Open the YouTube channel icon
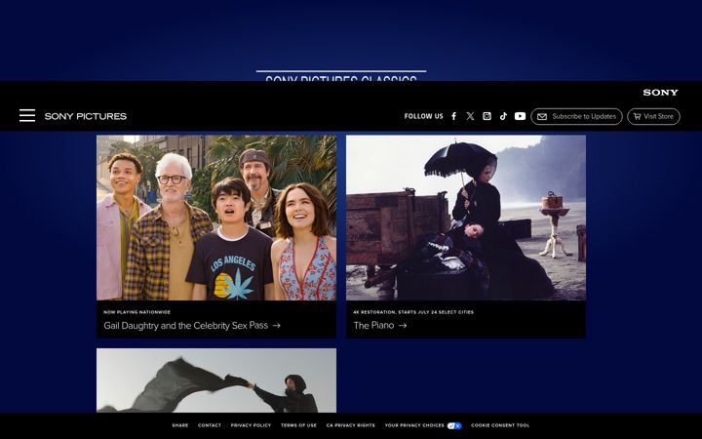 (x=520, y=116)
